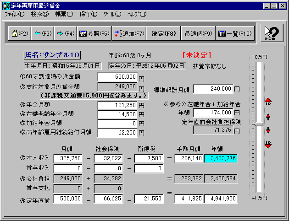
Task: Click the 賞与収入 月額 field
Action: tap(68, 168)
